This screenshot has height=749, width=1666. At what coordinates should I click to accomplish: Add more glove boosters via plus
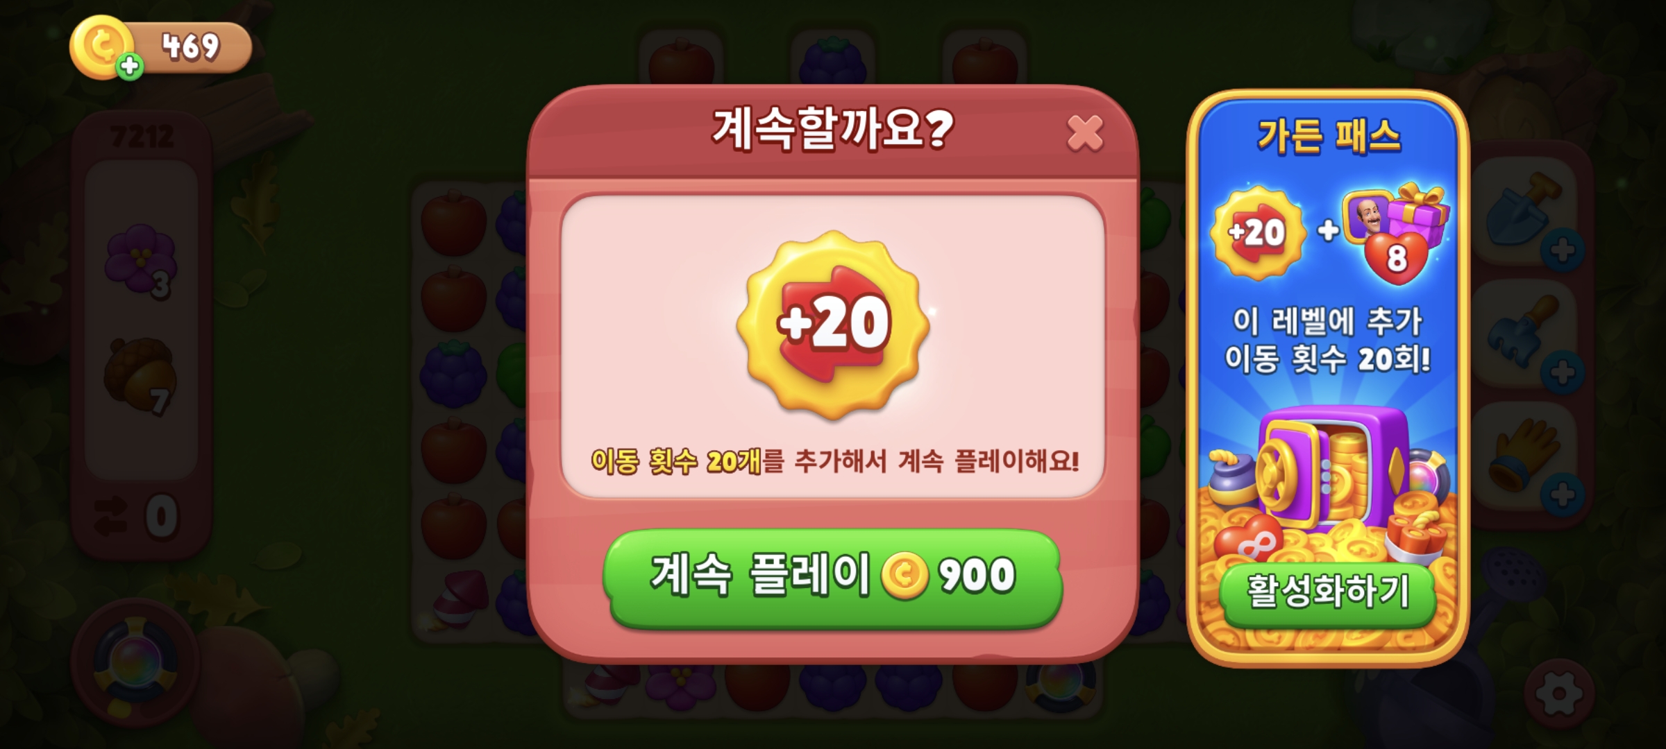tap(1562, 494)
